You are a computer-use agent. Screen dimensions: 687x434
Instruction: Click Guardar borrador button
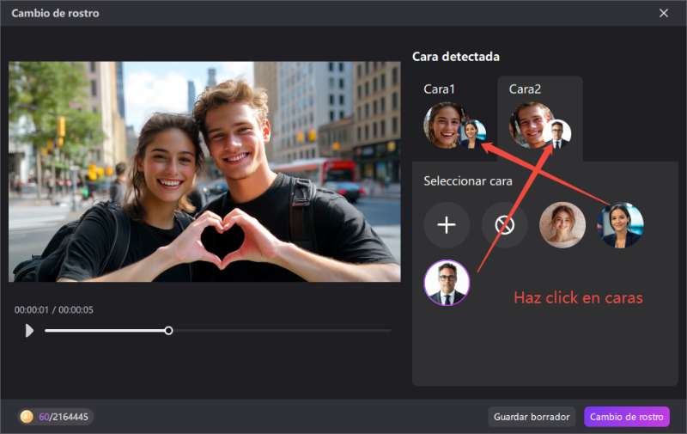pyautogui.click(x=532, y=417)
